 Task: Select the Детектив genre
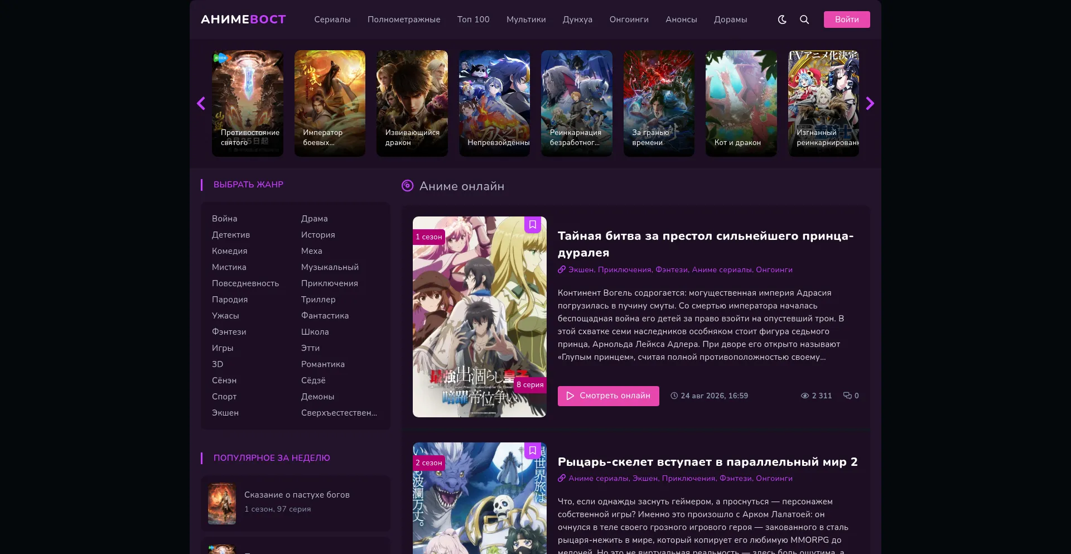[x=231, y=235]
